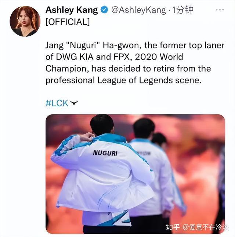Open the three-dot more options menu
The image size is (235, 237).
coord(220,10)
